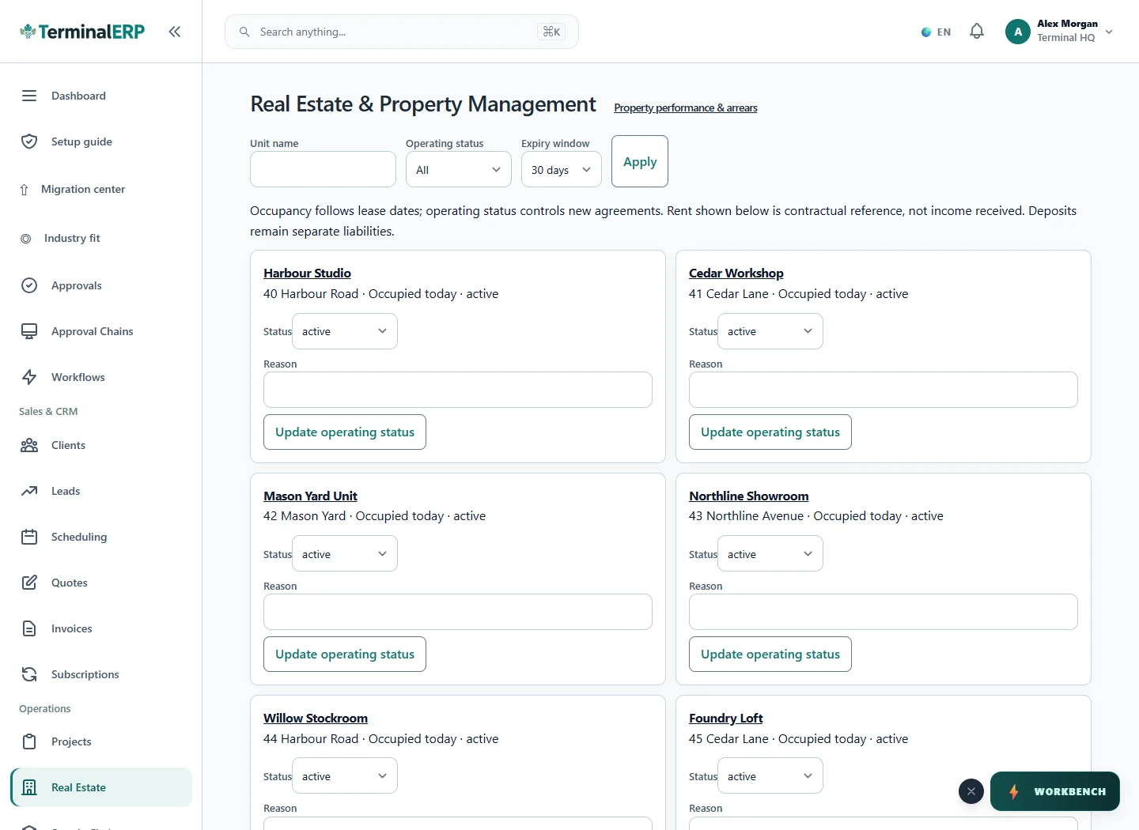Click the Clients people icon
The width and height of the screenshot is (1139, 830).
click(x=29, y=445)
